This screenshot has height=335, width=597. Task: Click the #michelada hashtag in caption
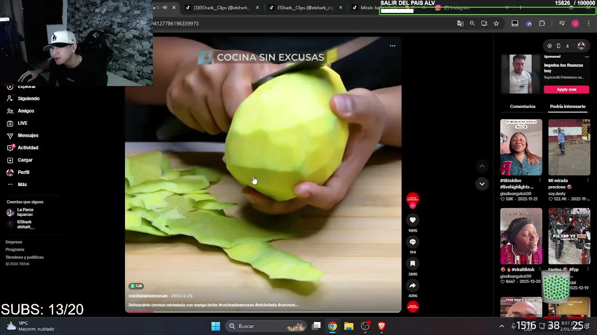click(x=265, y=305)
